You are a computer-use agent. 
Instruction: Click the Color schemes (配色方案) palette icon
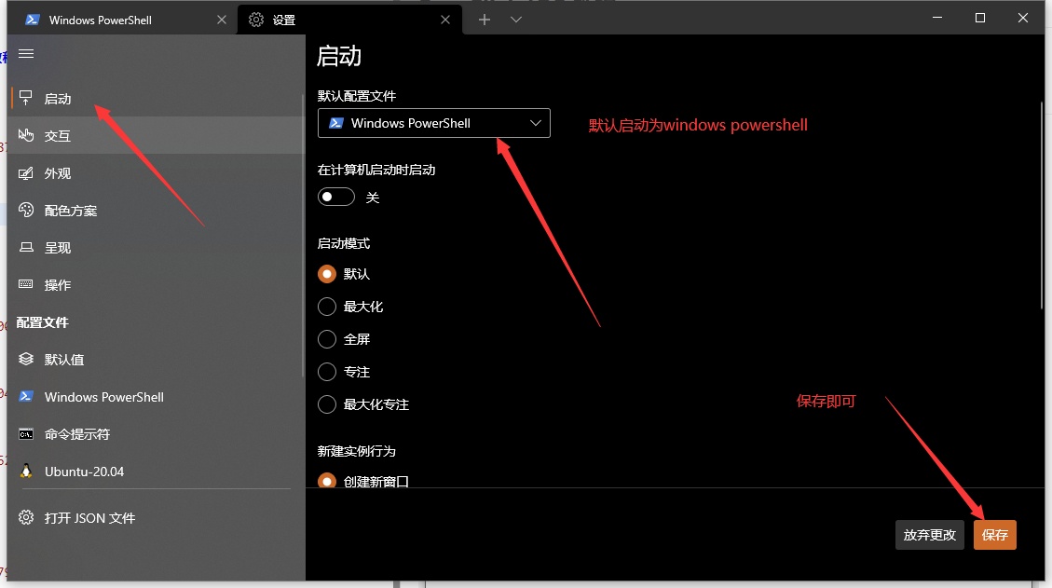click(26, 210)
